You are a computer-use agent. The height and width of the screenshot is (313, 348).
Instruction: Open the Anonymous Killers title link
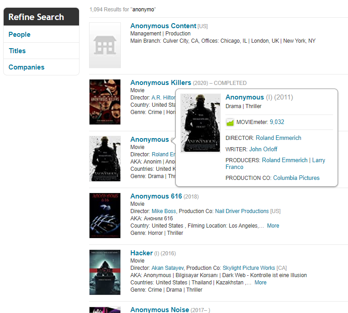point(160,83)
